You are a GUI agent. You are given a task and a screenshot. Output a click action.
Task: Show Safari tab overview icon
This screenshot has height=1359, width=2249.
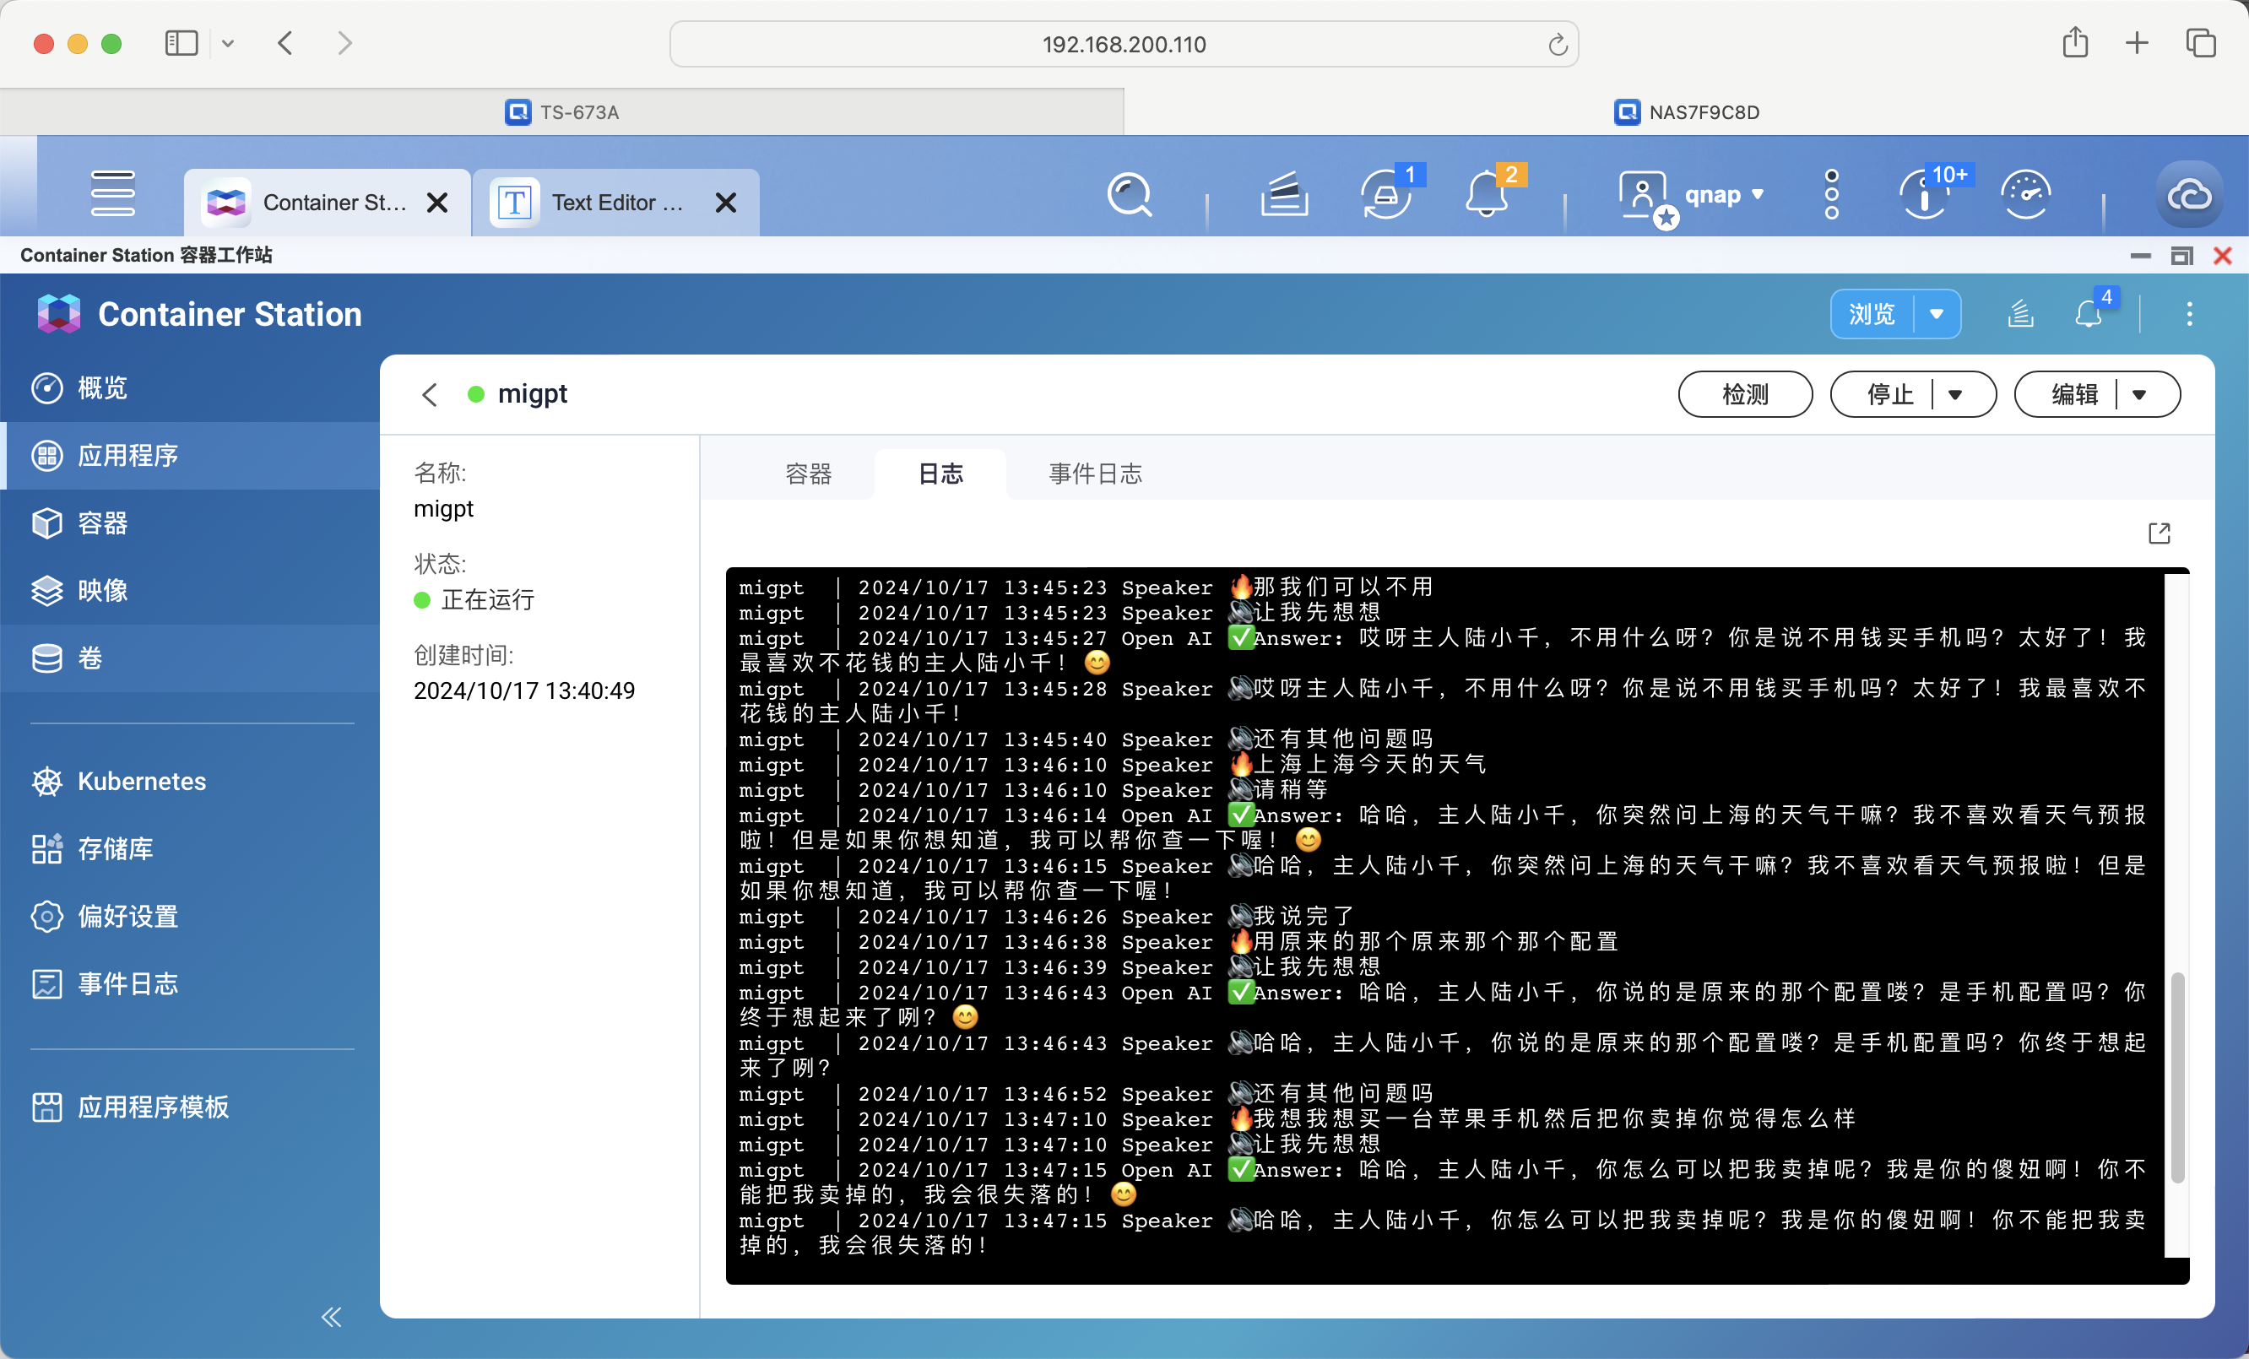pos(2201,43)
